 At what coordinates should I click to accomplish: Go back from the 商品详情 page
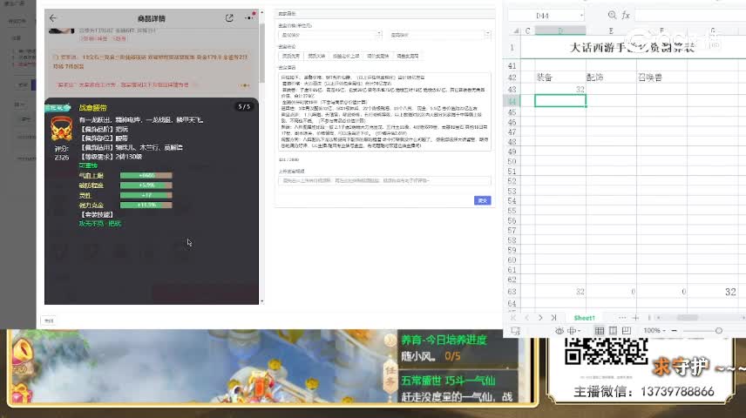tap(53, 18)
